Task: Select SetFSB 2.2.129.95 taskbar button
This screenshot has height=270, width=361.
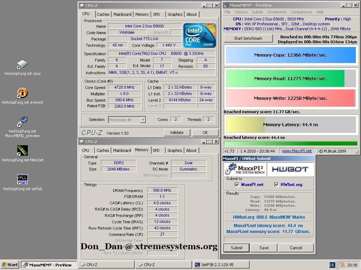Action: [221, 265]
